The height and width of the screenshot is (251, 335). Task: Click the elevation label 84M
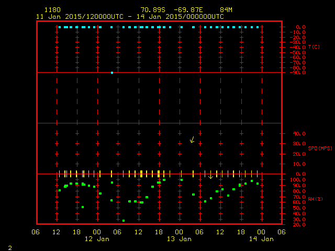coord(226,10)
